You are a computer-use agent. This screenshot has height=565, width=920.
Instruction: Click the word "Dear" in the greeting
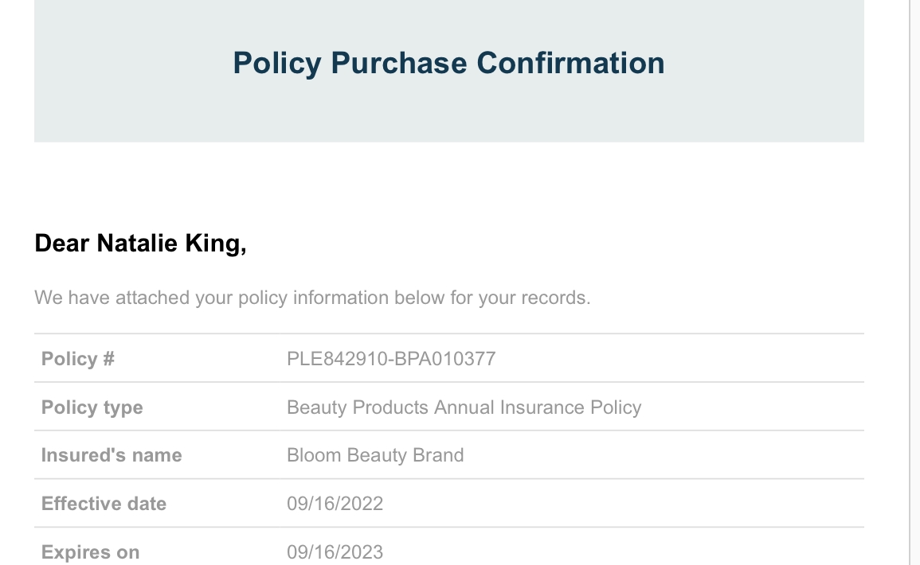[x=62, y=244]
